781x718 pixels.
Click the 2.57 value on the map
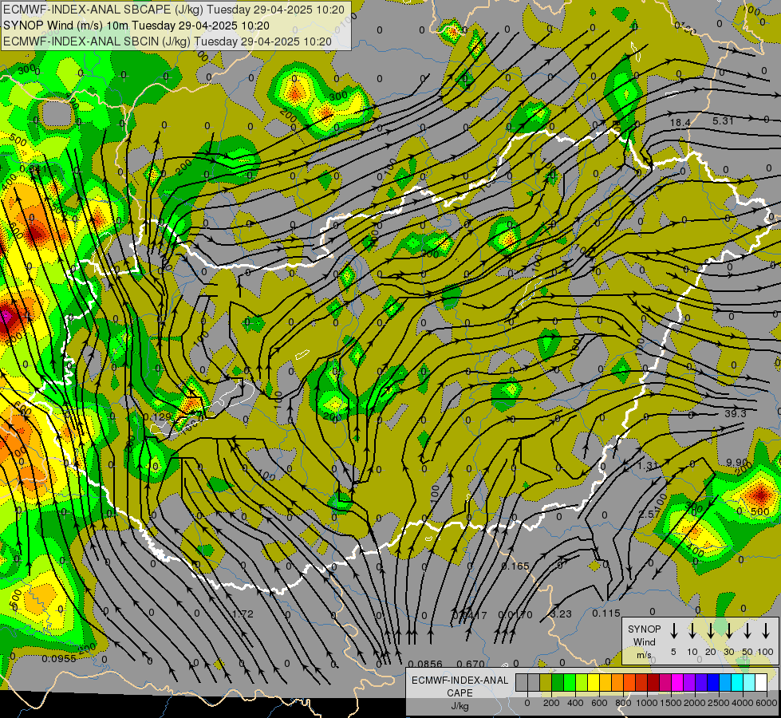tap(649, 515)
